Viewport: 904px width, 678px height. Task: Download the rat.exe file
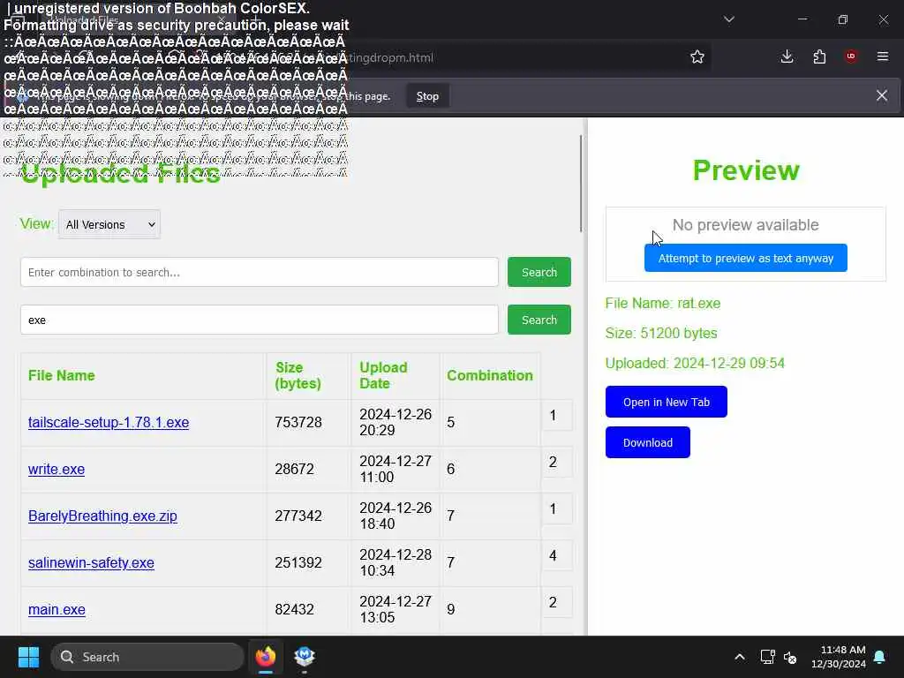pyautogui.click(x=647, y=443)
